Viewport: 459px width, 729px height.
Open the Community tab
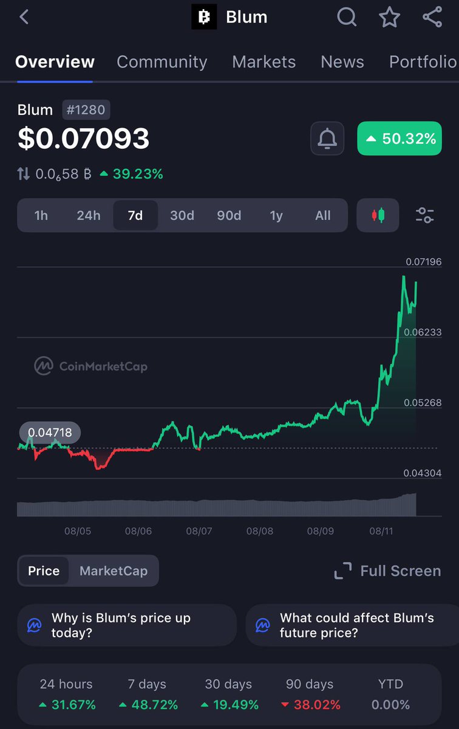tap(162, 62)
